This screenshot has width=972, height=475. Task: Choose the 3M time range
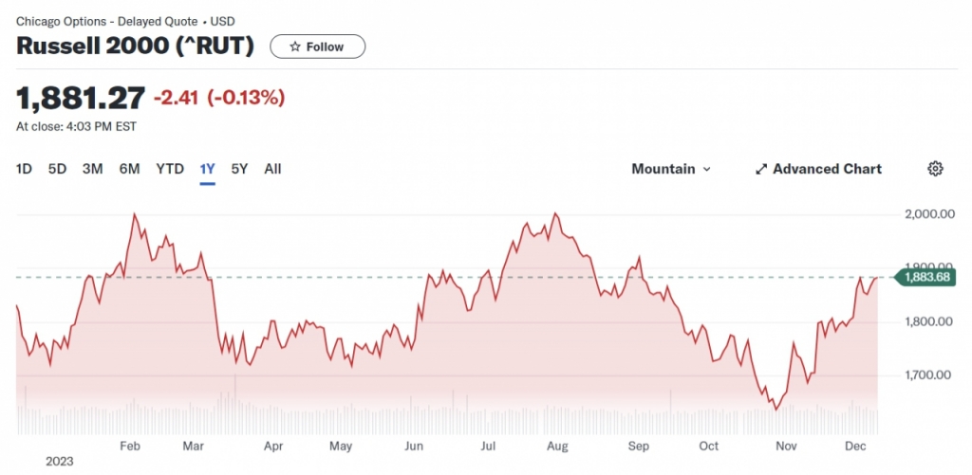[x=92, y=169]
